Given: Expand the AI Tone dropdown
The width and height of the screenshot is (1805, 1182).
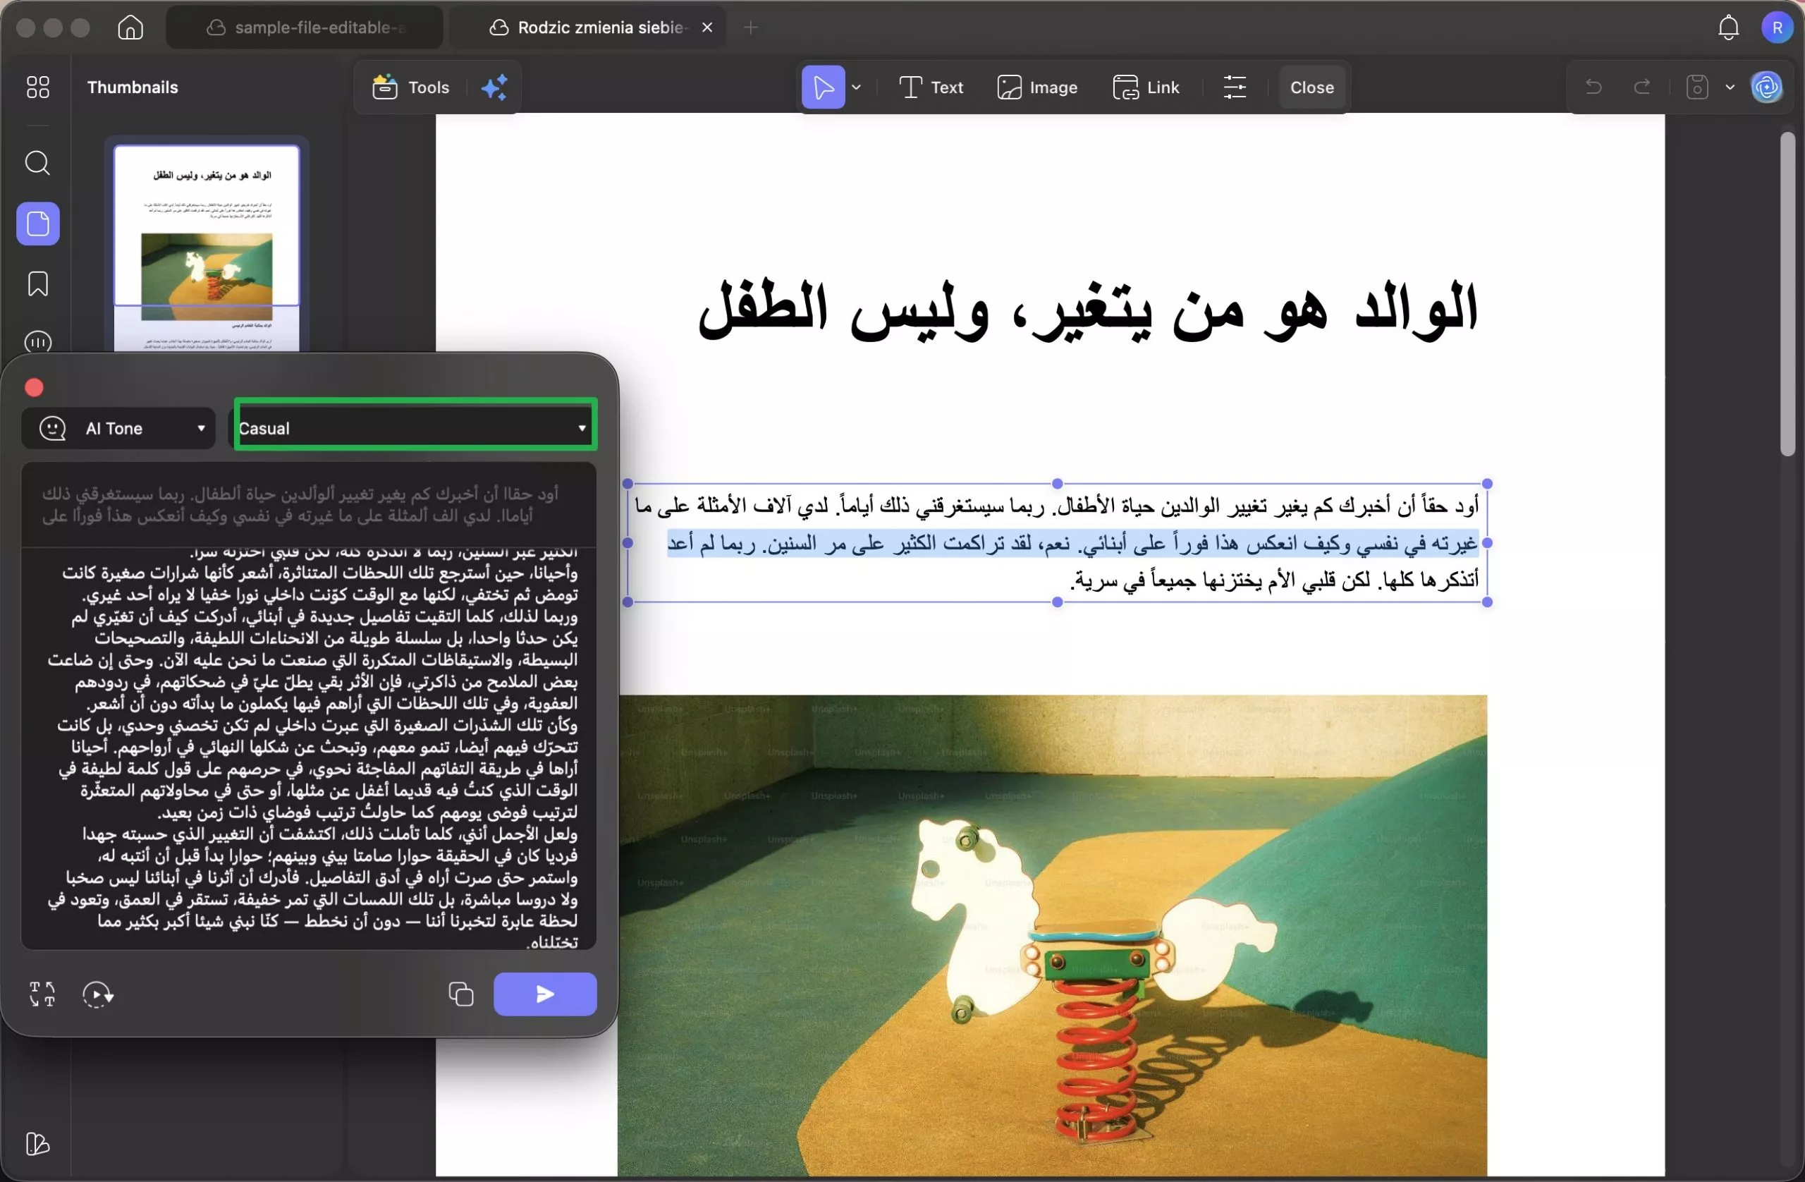Looking at the screenshot, I should [x=119, y=429].
